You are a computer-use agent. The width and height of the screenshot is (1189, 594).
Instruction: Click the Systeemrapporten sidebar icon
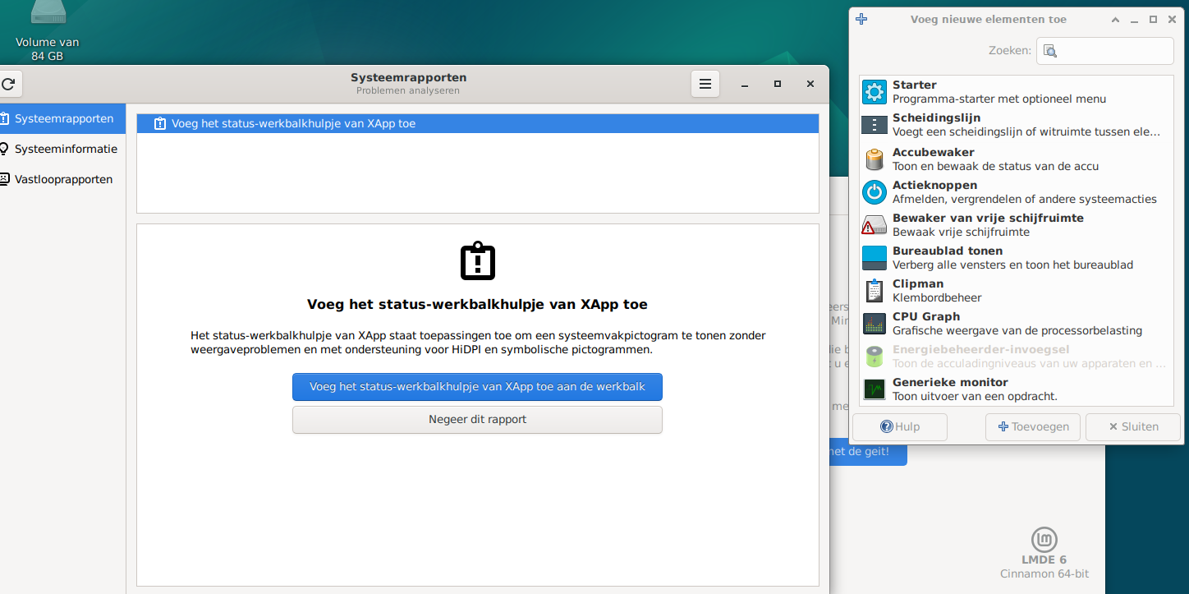click(x=4, y=118)
